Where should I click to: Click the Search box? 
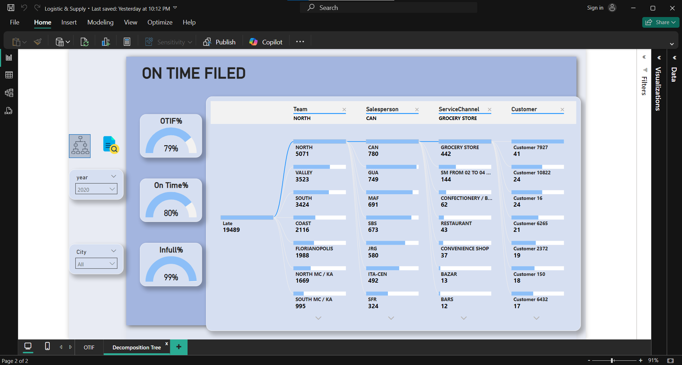point(389,8)
